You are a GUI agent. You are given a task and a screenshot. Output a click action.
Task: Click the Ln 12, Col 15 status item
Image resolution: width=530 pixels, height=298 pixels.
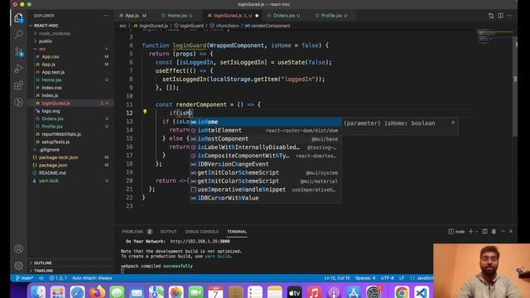pos(337,278)
